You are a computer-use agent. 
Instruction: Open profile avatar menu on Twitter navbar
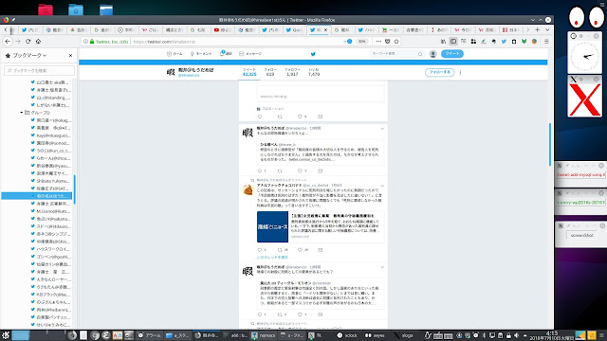click(x=433, y=54)
